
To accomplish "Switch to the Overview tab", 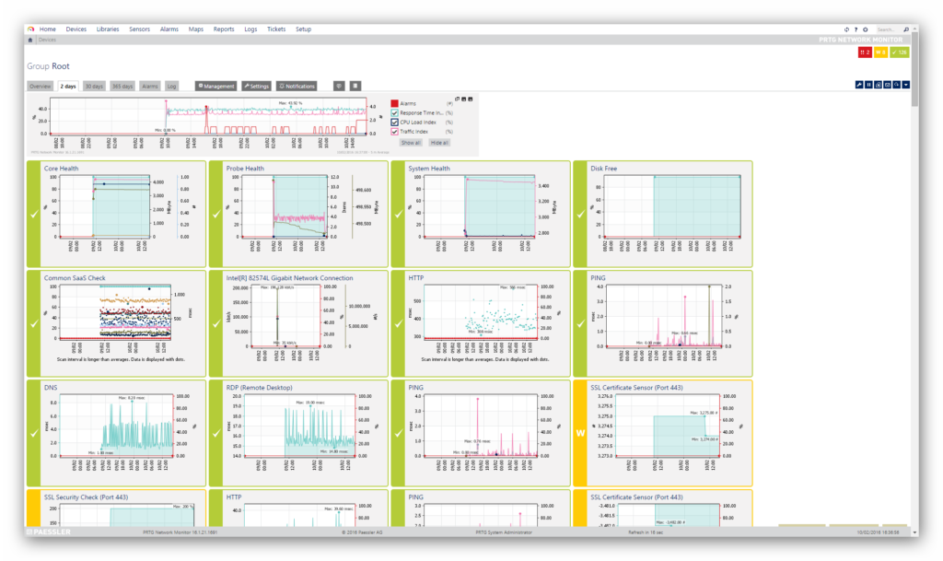I will coord(40,86).
